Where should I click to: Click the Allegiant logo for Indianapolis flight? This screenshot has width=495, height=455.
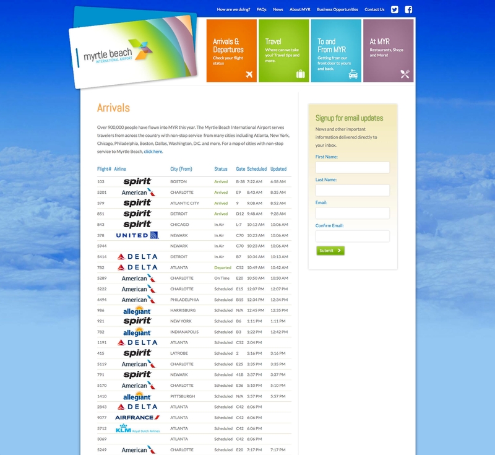click(137, 332)
